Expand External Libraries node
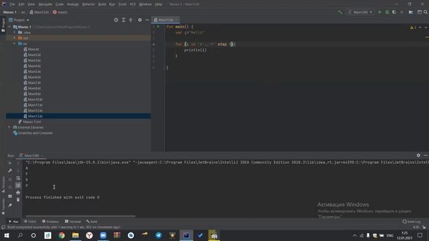The height and width of the screenshot is (241, 429). coord(9,127)
